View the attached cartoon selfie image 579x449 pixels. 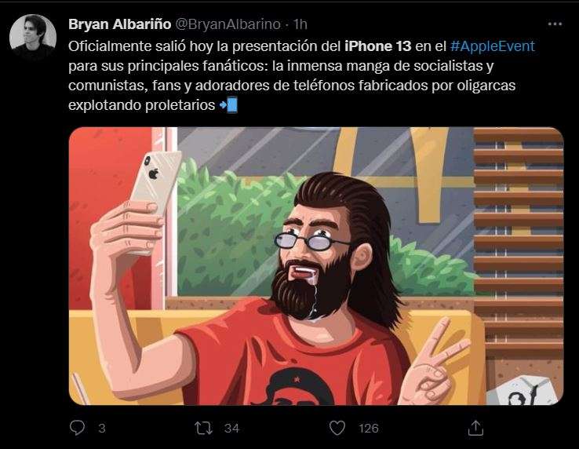[x=316, y=266]
